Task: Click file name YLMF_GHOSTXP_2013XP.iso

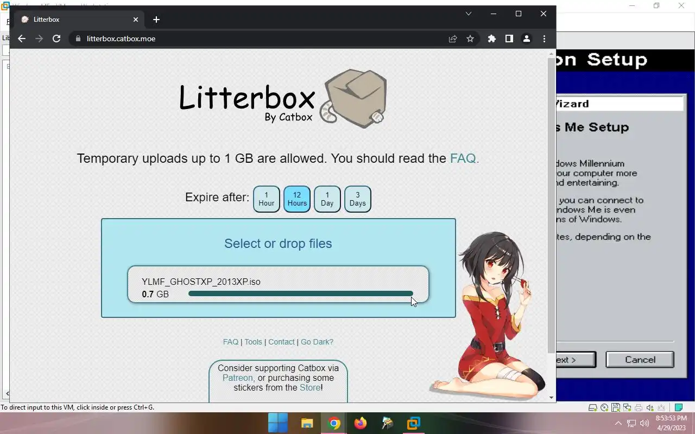Action: [x=201, y=282]
